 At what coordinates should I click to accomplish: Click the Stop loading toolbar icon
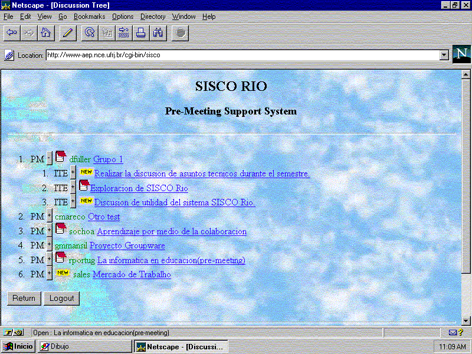click(181, 33)
